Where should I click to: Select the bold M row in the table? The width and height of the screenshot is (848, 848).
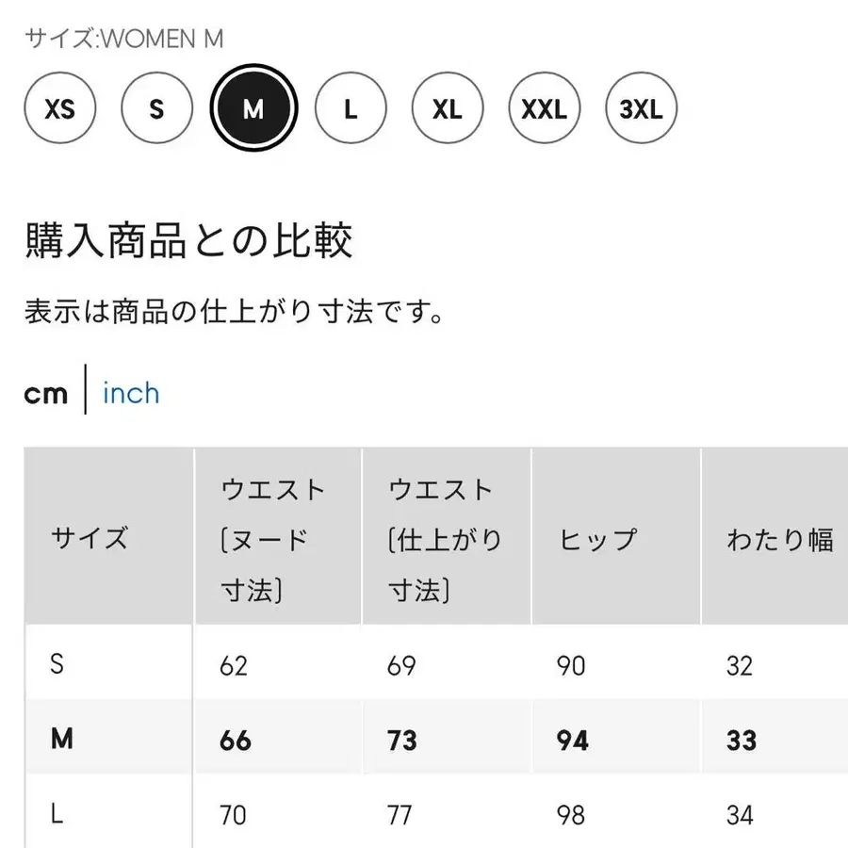(x=61, y=738)
